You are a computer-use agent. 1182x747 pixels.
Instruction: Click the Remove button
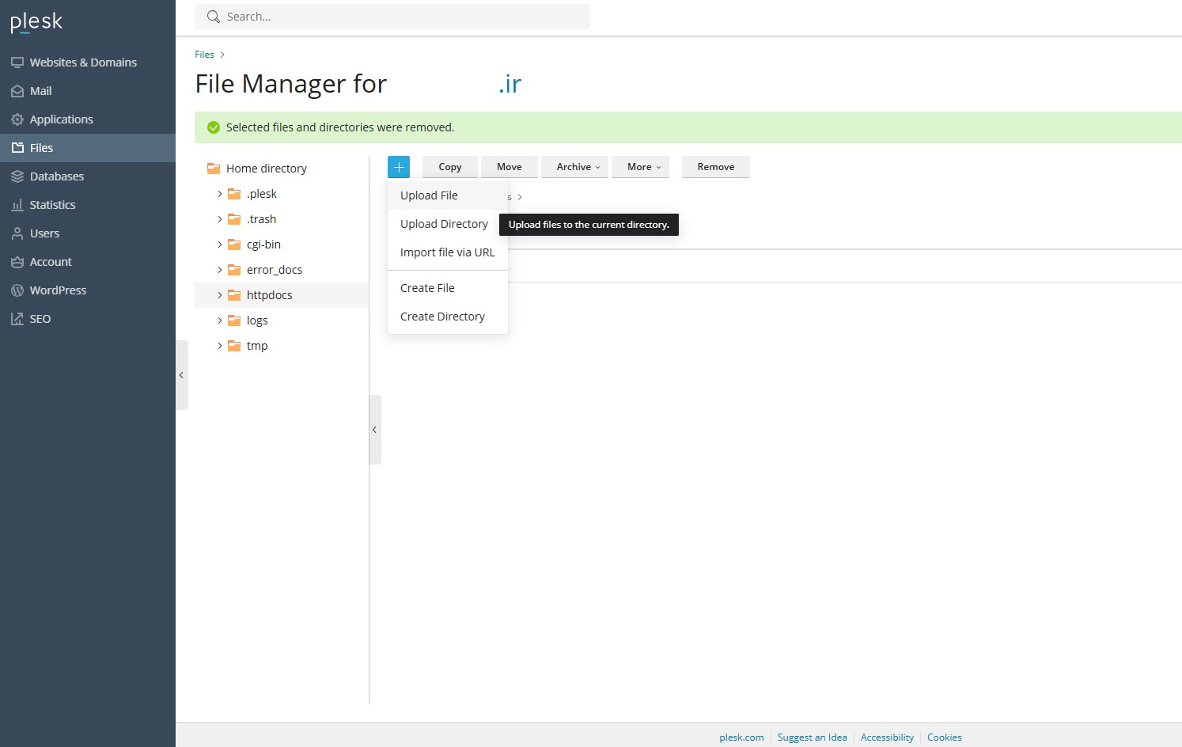715,167
